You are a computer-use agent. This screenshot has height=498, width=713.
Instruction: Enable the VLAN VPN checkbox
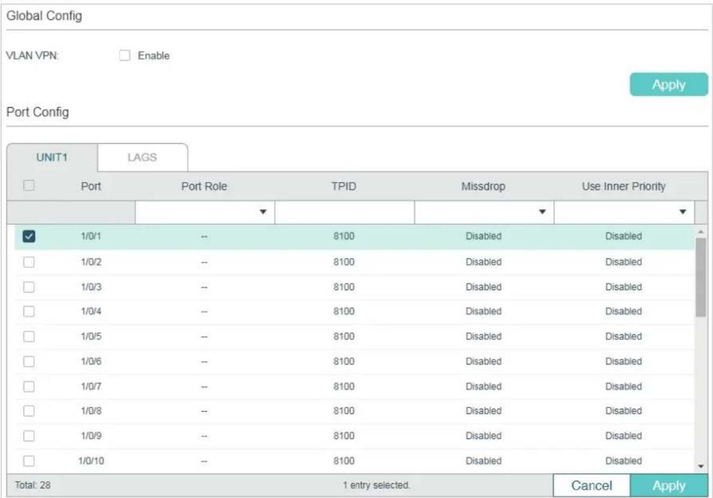tap(125, 56)
